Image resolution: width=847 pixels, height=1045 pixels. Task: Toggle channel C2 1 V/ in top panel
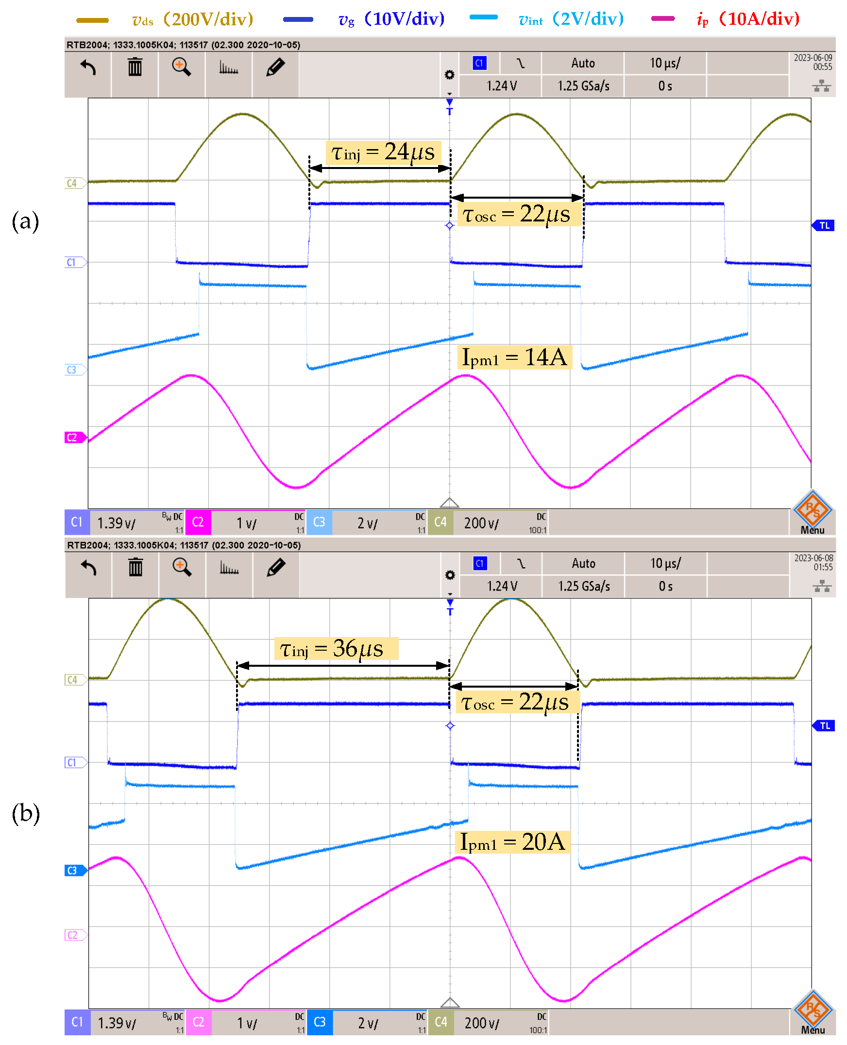(x=246, y=523)
